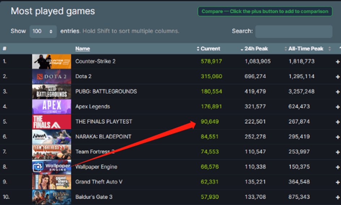
Task: Open the Dota 2 name link
Action: point(83,76)
